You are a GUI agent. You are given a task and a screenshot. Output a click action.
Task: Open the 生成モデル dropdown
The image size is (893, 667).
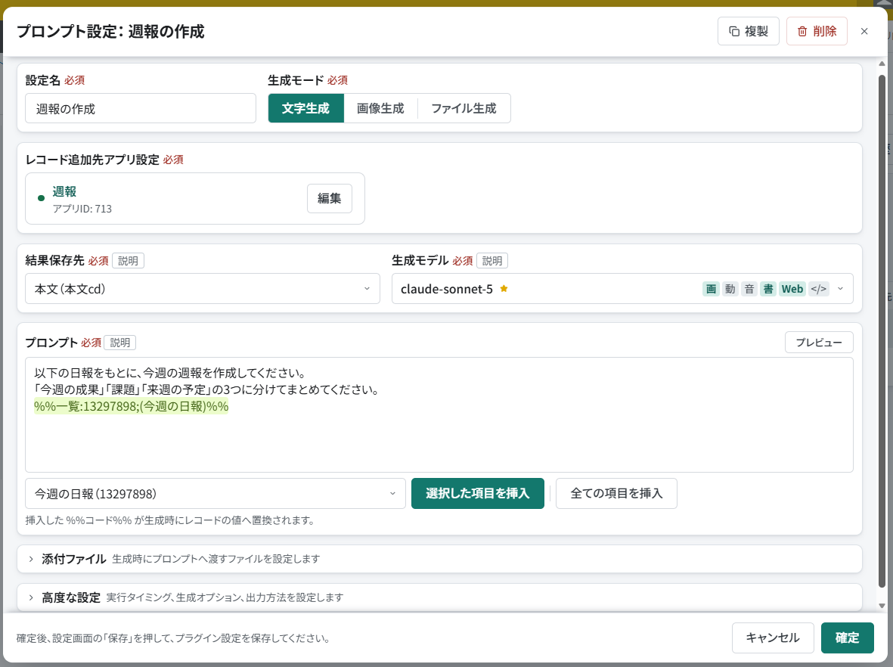click(x=622, y=289)
